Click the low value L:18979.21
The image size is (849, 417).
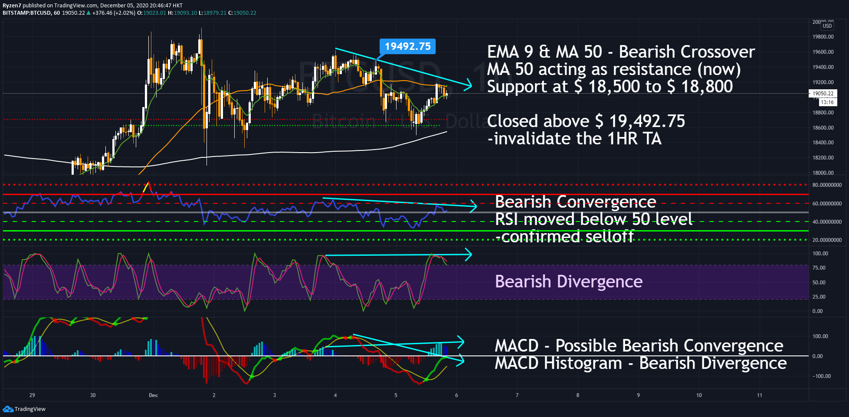point(213,13)
